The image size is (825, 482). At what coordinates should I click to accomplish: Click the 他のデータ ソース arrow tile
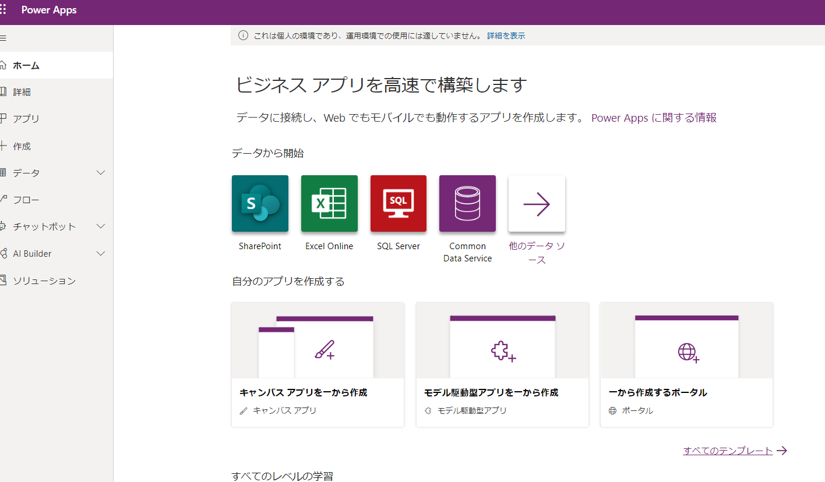[536, 203]
